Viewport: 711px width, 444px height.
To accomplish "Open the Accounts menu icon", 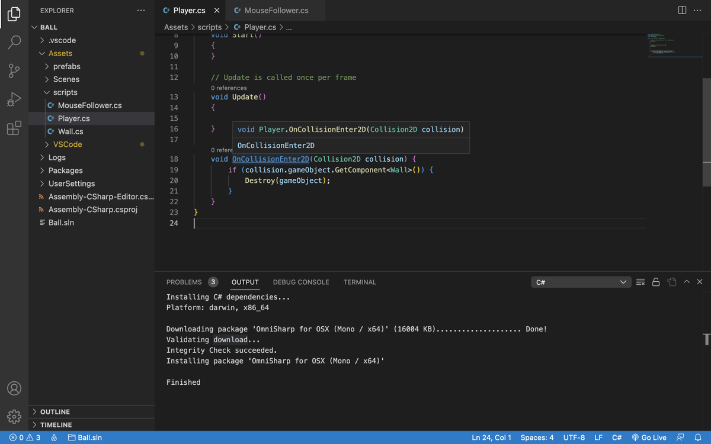I will coord(14,388).
